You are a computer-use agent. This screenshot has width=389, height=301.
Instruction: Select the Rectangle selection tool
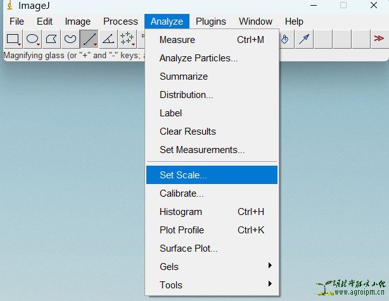12,39
